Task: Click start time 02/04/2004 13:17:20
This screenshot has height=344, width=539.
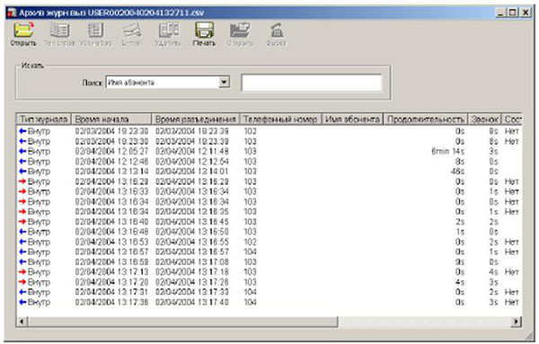Action: [x=111, y=282]
